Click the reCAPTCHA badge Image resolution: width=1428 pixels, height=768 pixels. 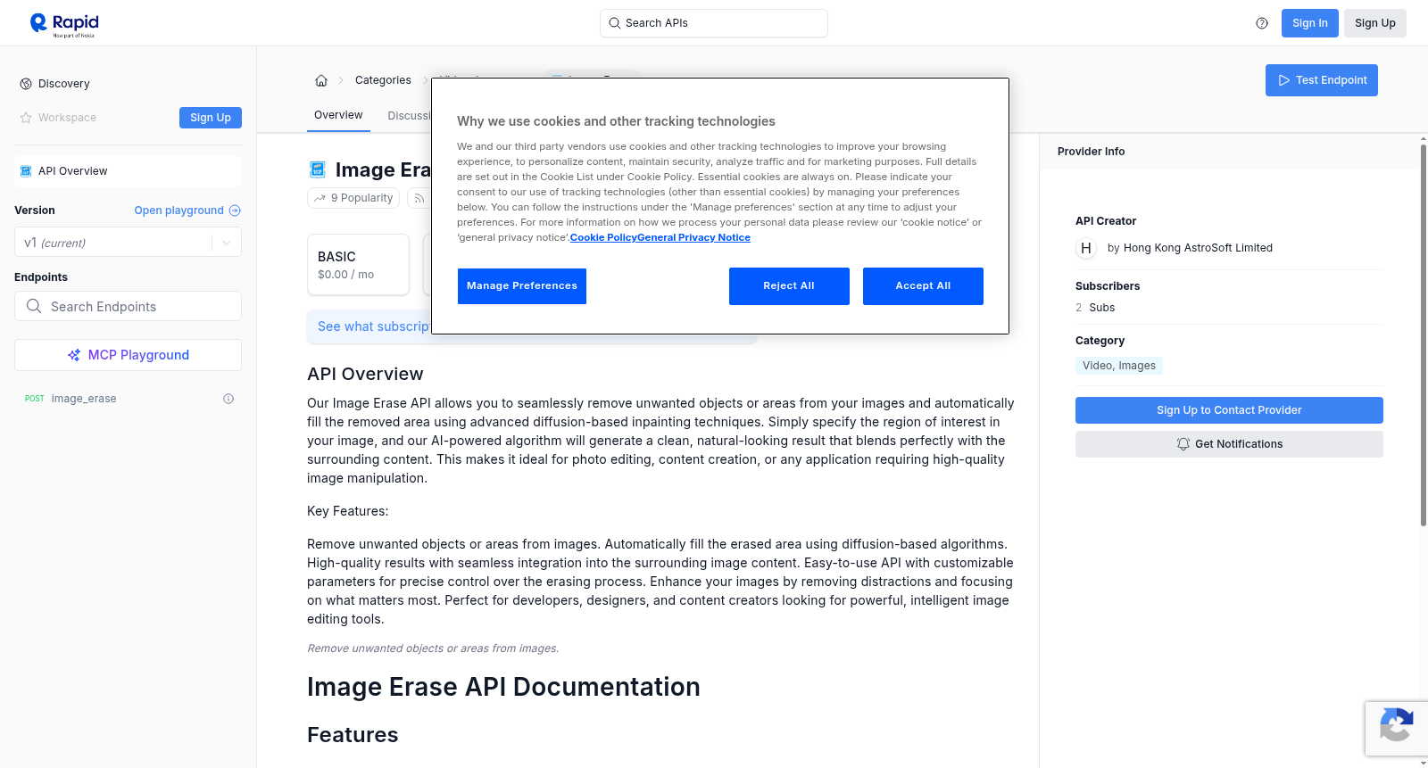1396,729
